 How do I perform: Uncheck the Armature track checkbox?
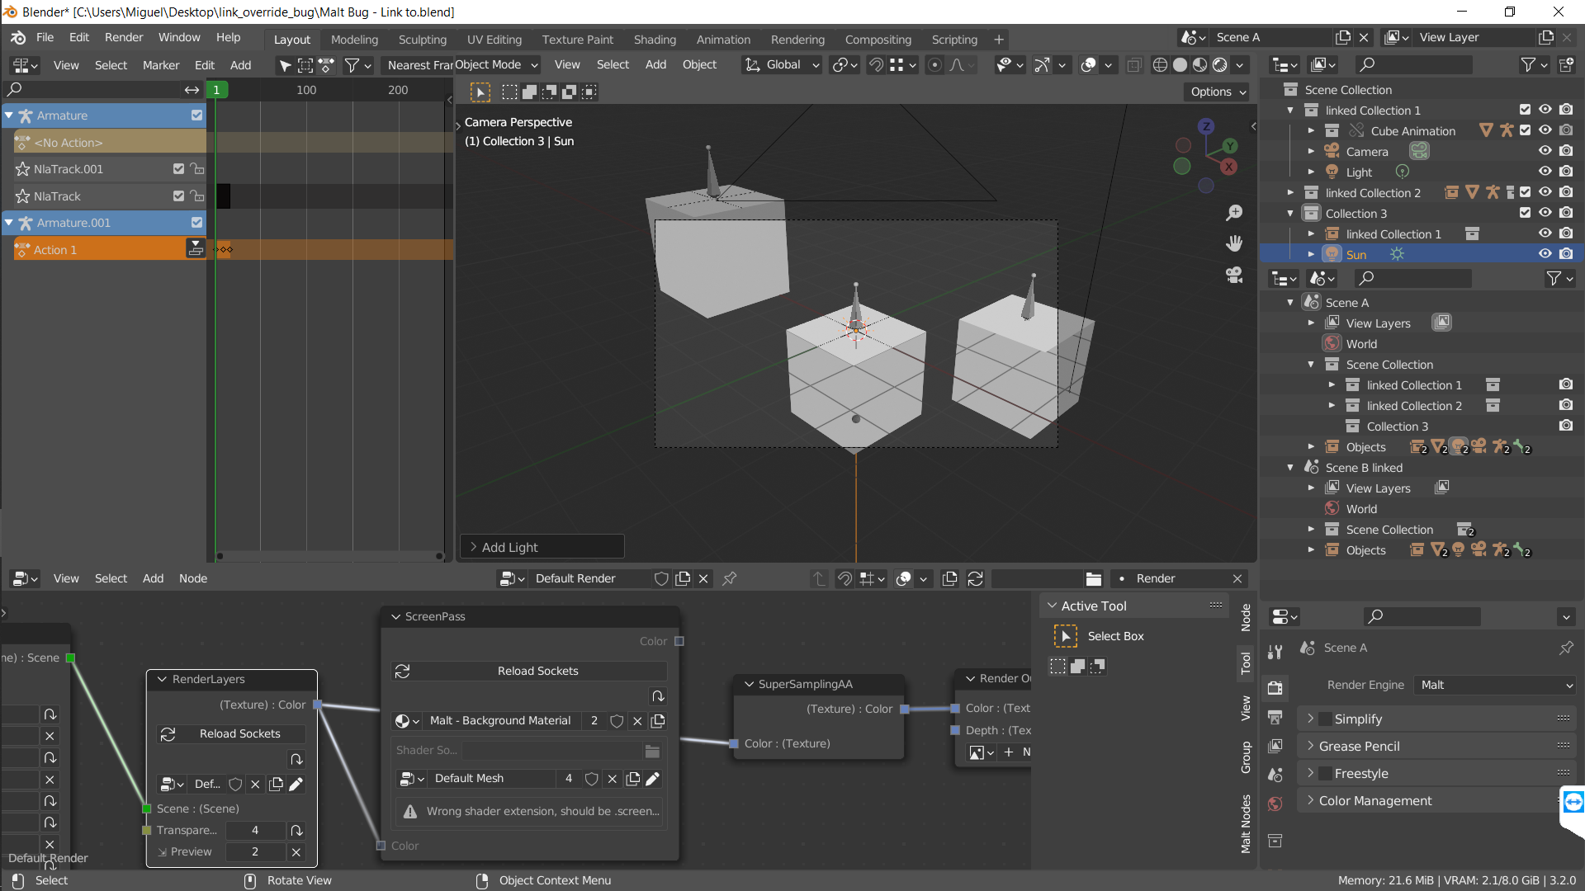pos(196,115)
